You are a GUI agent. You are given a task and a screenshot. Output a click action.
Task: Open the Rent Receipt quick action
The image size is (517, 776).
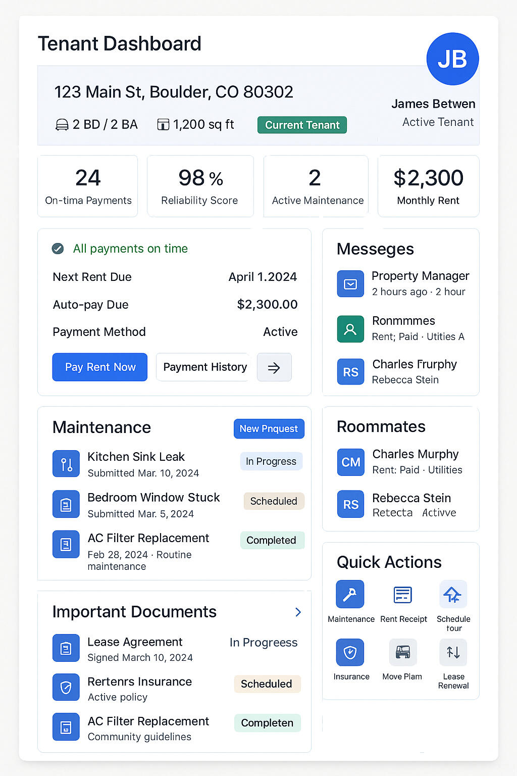tap(402, 595)
